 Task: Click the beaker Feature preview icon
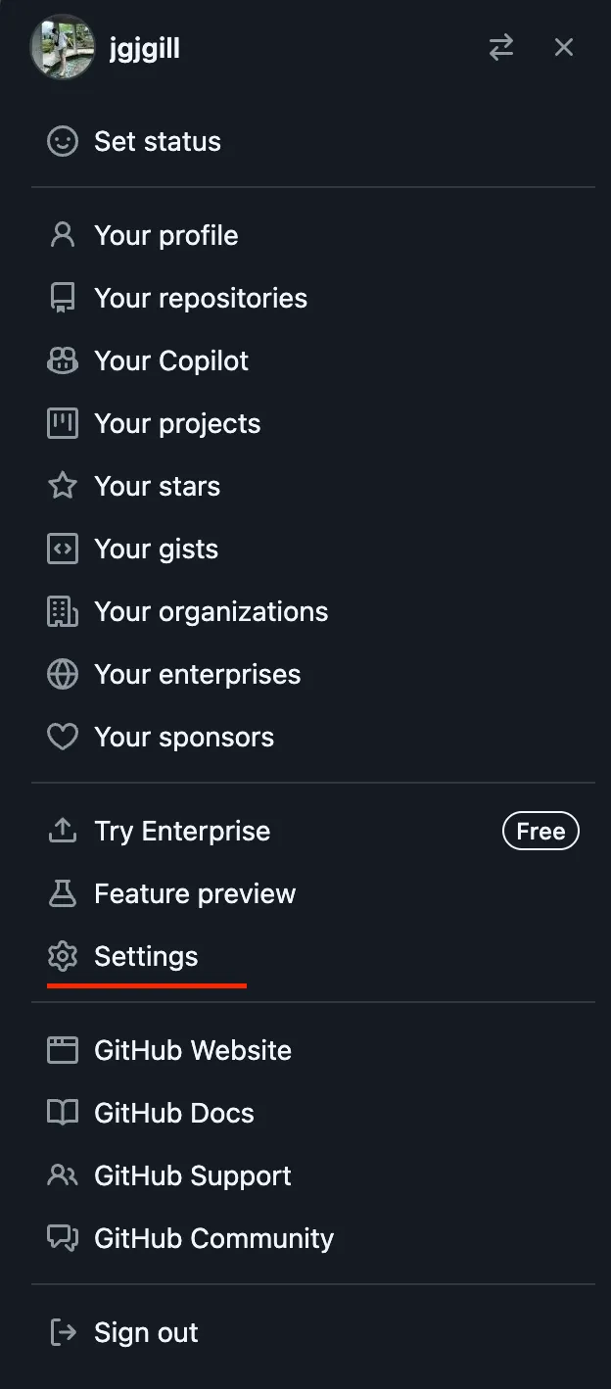(x=63, y=893)
